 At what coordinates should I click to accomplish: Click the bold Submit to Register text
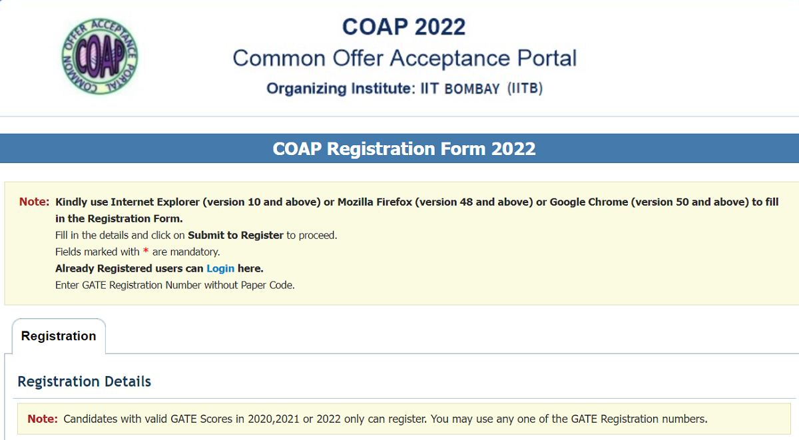(x=236, y=235)
